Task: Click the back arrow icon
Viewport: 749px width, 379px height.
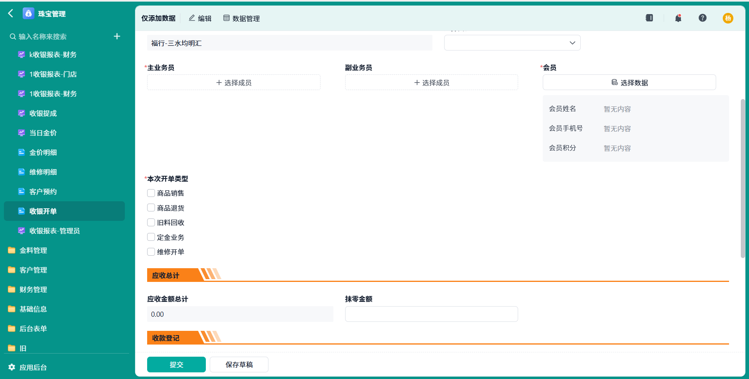Action: [x=11, y=13]
